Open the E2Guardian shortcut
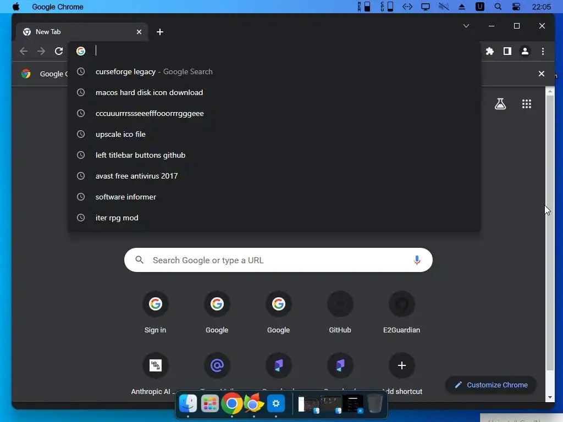This screenshot has width=563, height=422. click(x=401, y=313)
